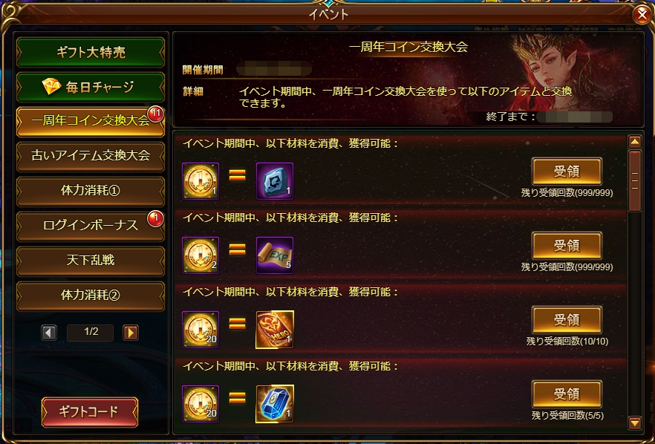Click the coin icon in blue gem row

(201, 404)
